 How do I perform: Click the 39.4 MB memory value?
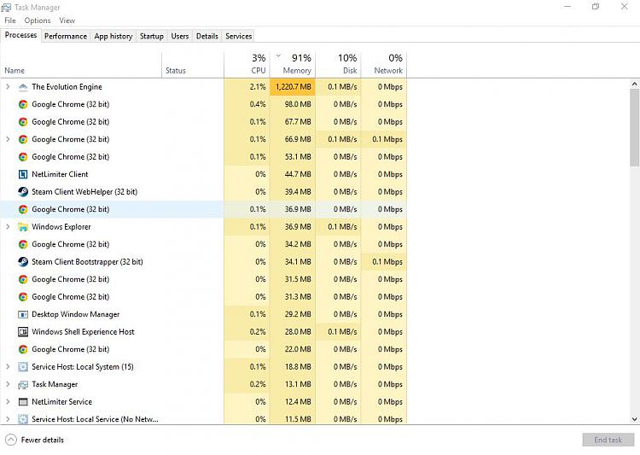pos(298,192)
